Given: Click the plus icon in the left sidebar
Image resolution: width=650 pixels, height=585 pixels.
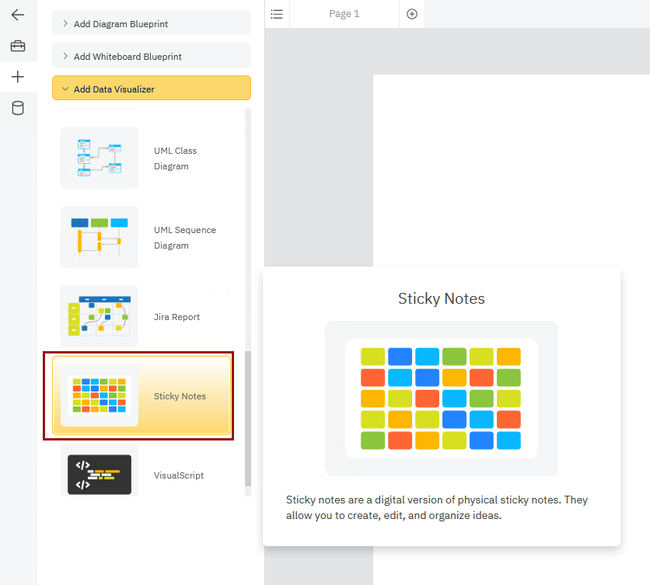Looking at the screenshot, I should tap(19, 76).
